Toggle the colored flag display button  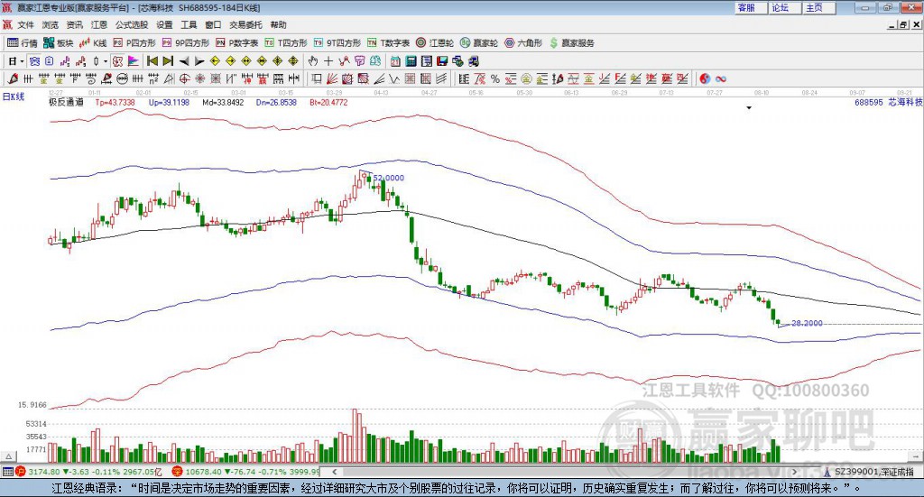click(134, 61)
